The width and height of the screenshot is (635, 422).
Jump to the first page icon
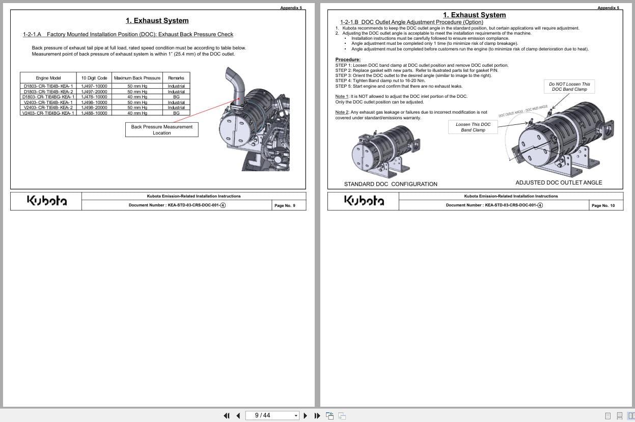(227, 415)
